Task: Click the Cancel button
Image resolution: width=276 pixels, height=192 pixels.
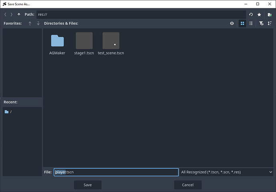Action: pos(188,185)
